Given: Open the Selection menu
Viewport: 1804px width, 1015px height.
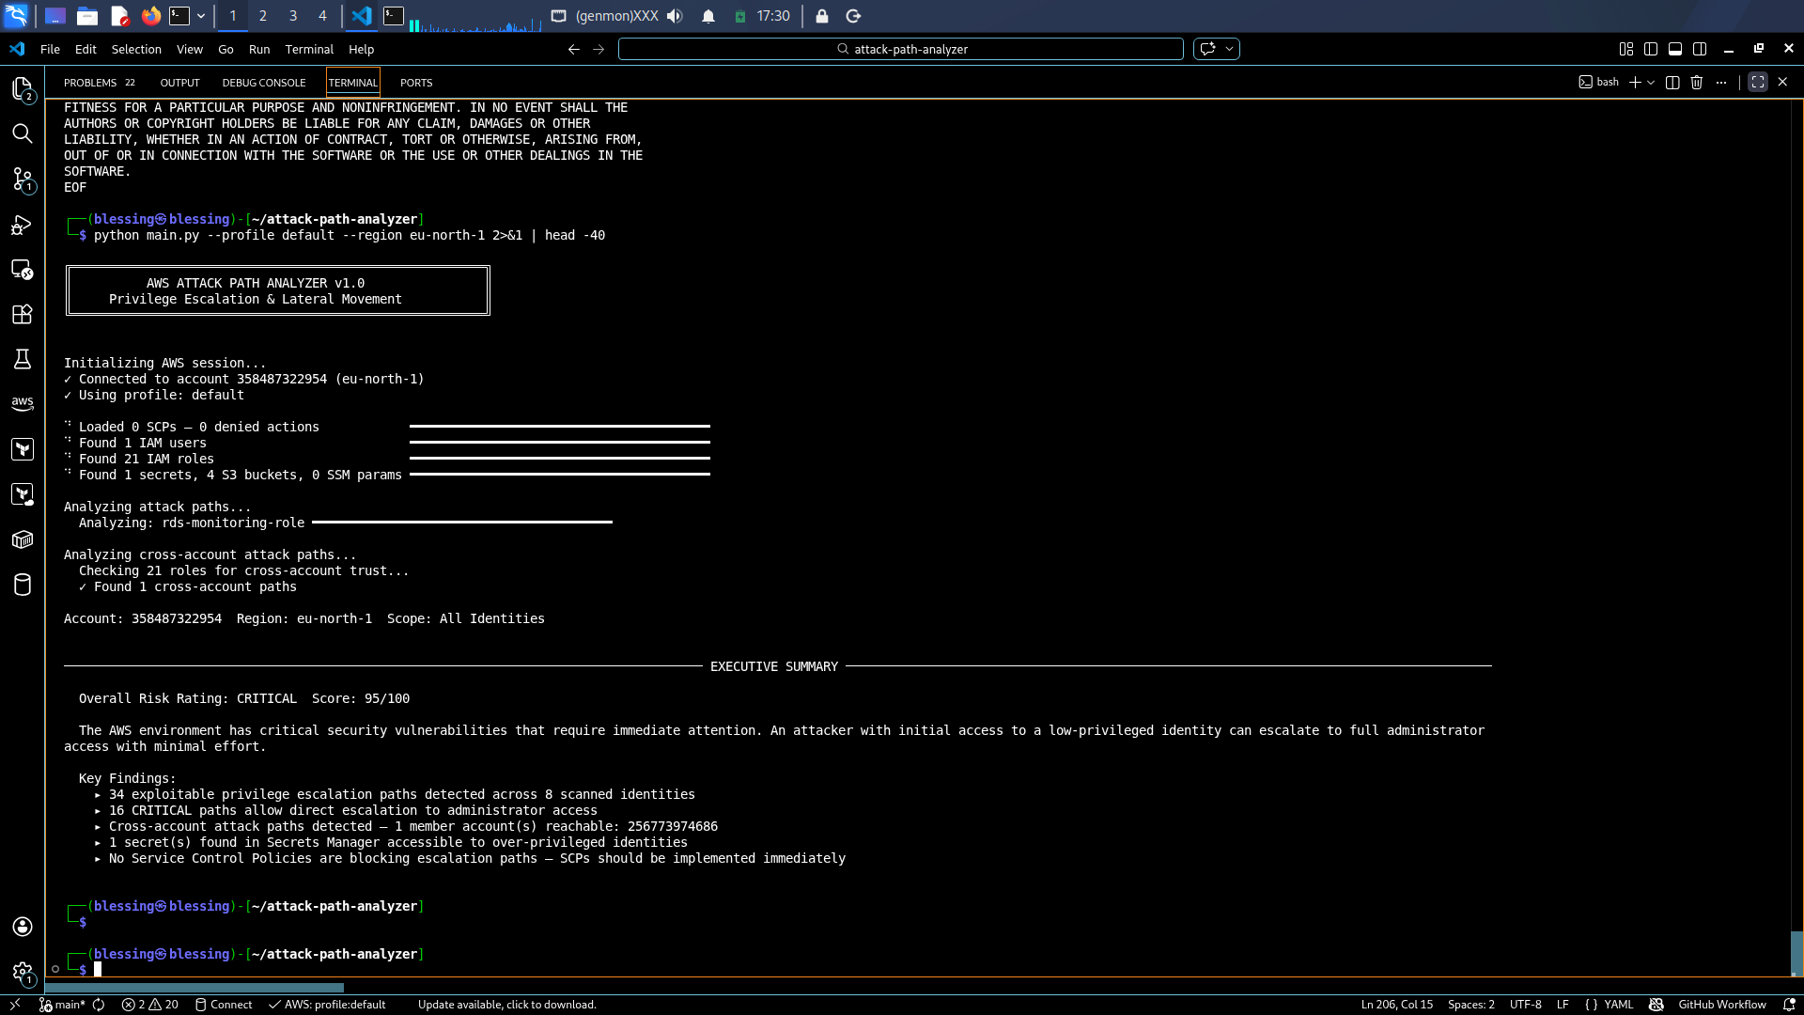Looking at the screenshot, I should click(x=136, y=49).
